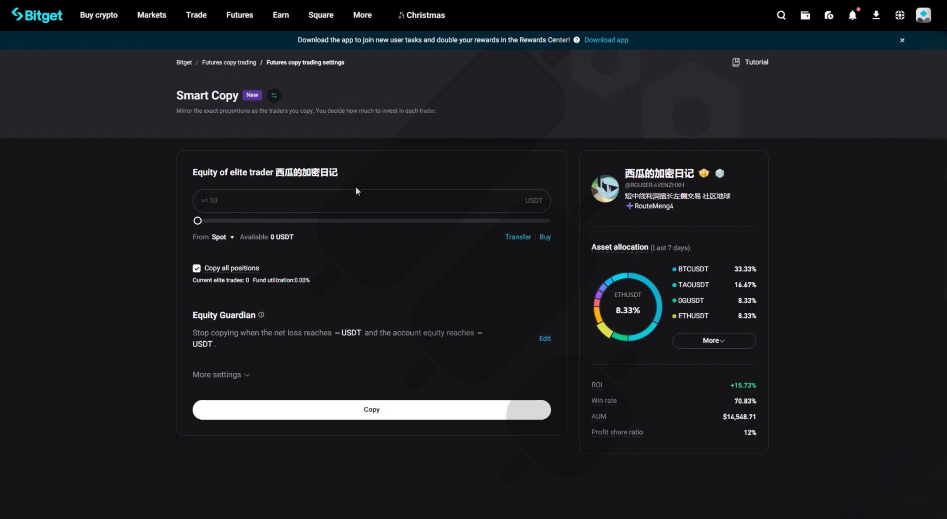Expand the More button under asset allocation
This screenshot has height=519, width=947.
click(x=713, y=340)
